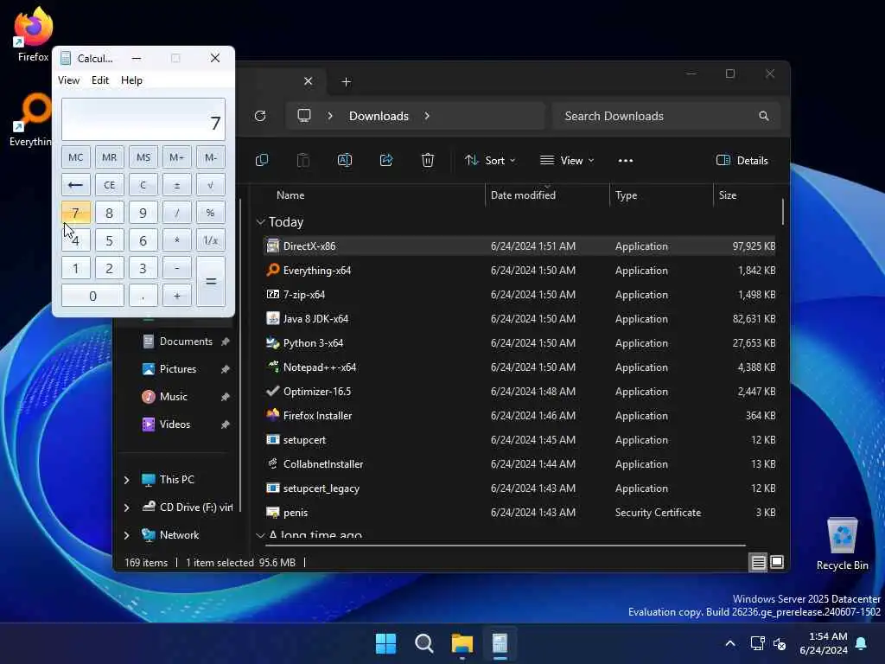885x664 pixels.
Task: Select Notepad++-x64 file
Action: tap(519, 367)
